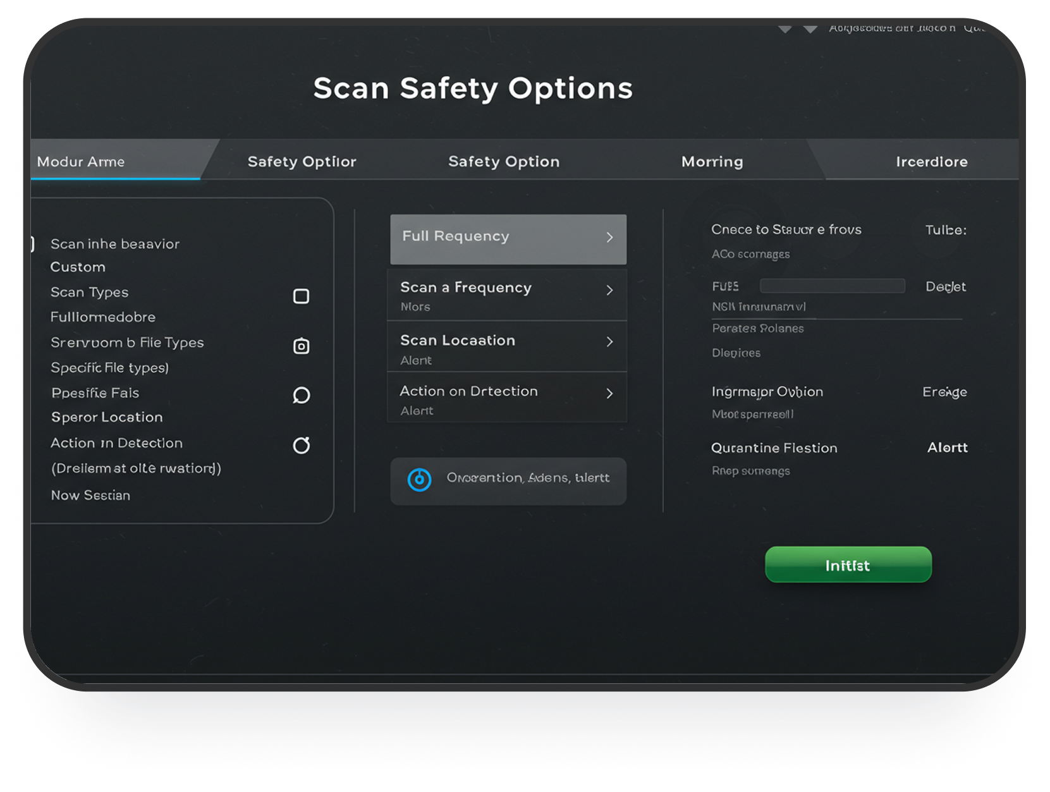Click the left chevron-down icon in top-right corner

point(784,29)
